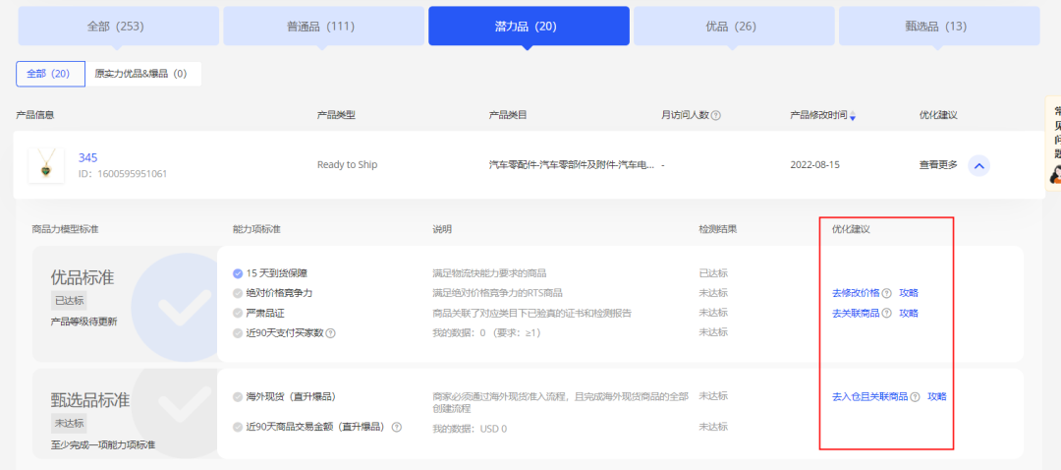The height and width of the screenshot is (470, 1061).
Task: Click the 产品类目 column header
Action: pyautogui.click(x=508, y=115)
